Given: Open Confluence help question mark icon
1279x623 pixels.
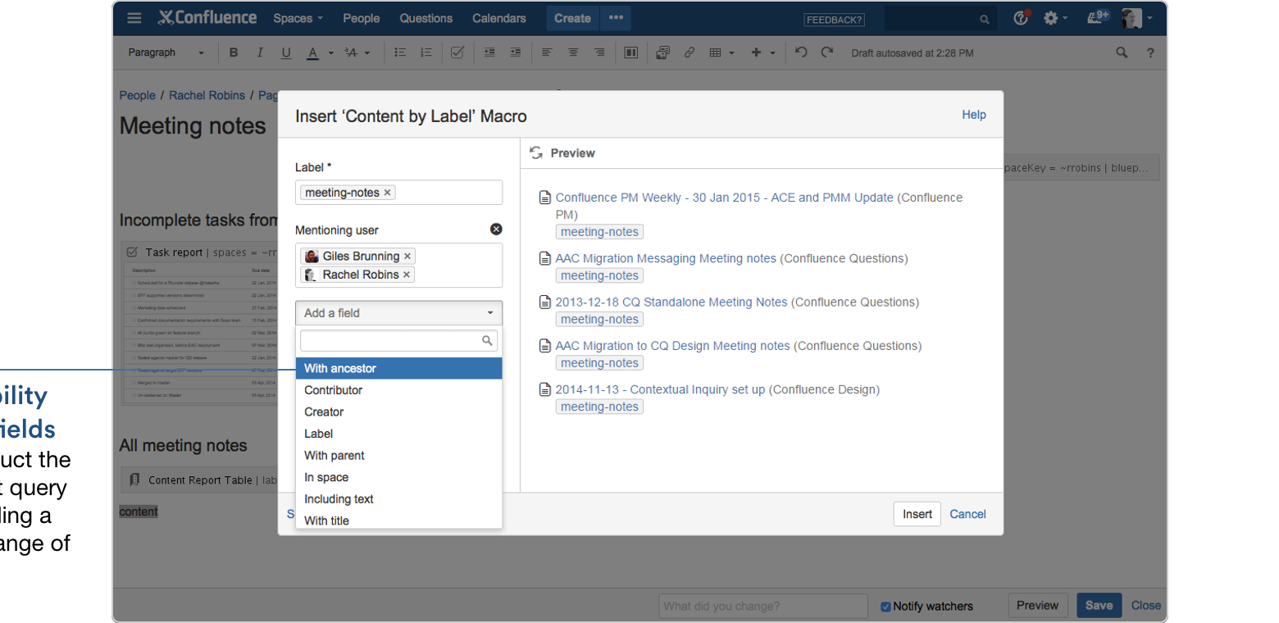Looking at the screenshot, I should tap(1151, 52).
